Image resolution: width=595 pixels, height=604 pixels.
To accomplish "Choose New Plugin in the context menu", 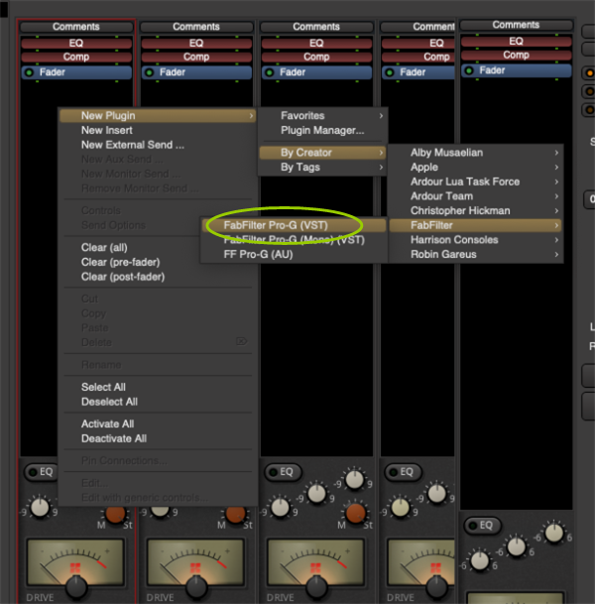I will (158, 116).
